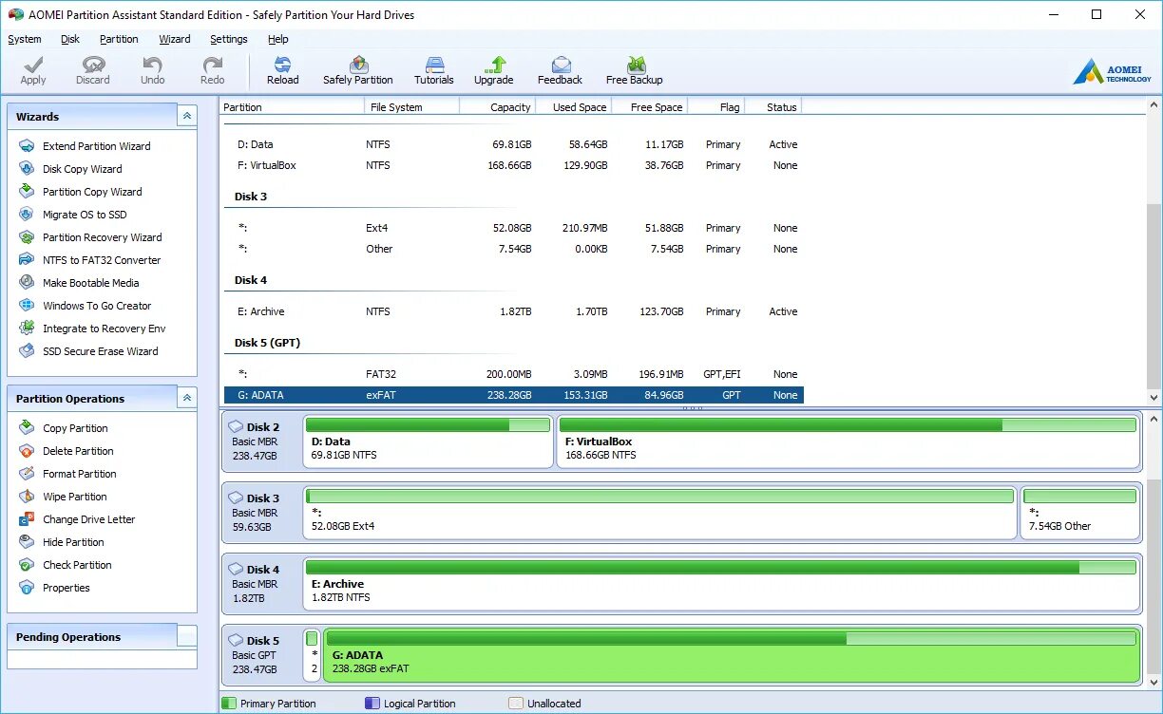This screenshot has width=1163, height=714.
Task: Select the E: Archive partition block on Disk 4
Action: click(x=721, y=584)
